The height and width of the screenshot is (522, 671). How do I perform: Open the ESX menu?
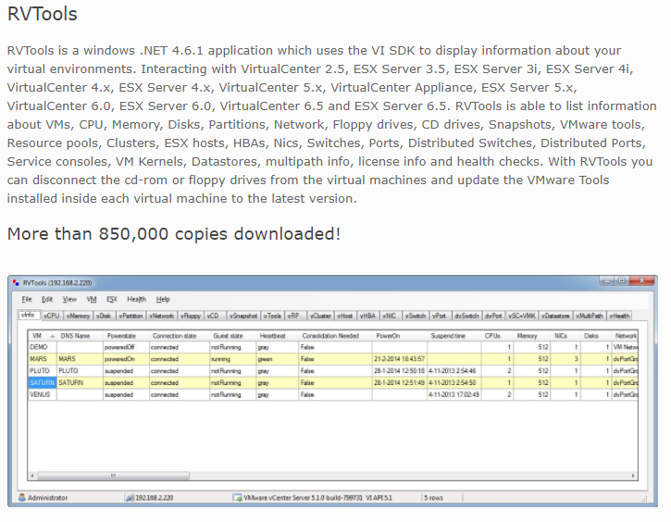(x=112, y=299)
